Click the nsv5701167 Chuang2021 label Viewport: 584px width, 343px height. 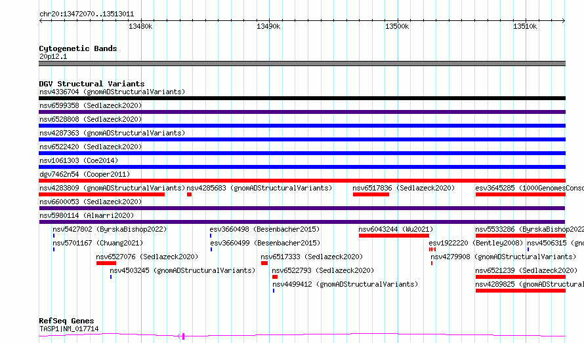pyautogui.click(x=98, y=243)
